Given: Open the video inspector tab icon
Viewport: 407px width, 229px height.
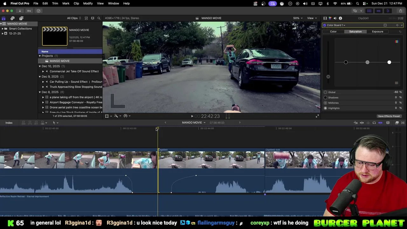Looking at the screenshot, I should [x=325, y=18].
